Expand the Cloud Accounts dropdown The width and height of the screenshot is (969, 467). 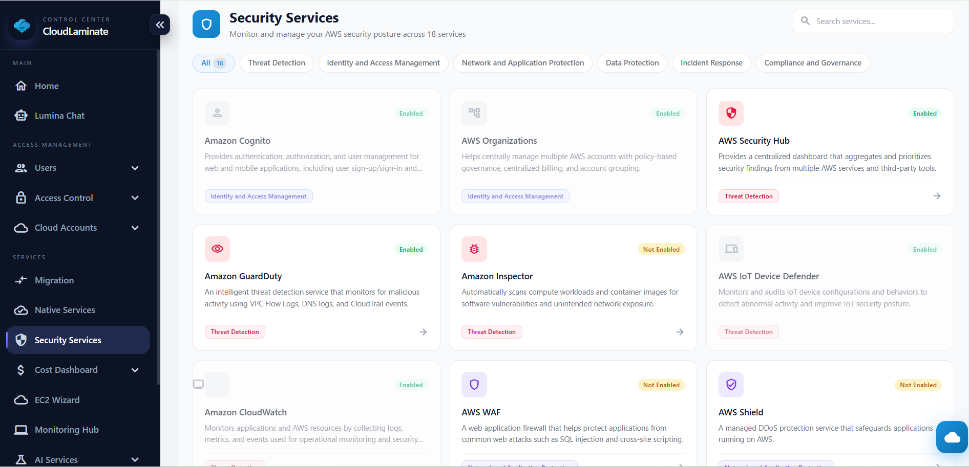coord(135,228)
